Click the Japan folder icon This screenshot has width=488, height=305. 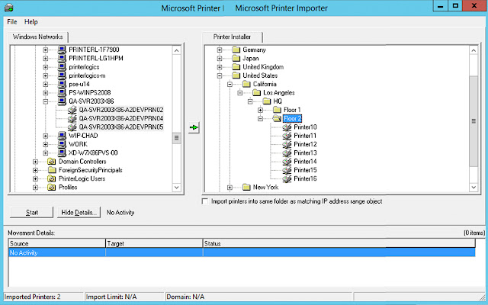[236, 58]
